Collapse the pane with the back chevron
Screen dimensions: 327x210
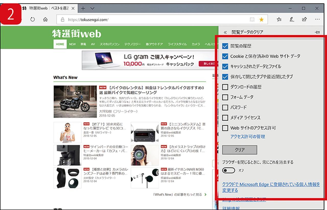[x=225, y=32]
